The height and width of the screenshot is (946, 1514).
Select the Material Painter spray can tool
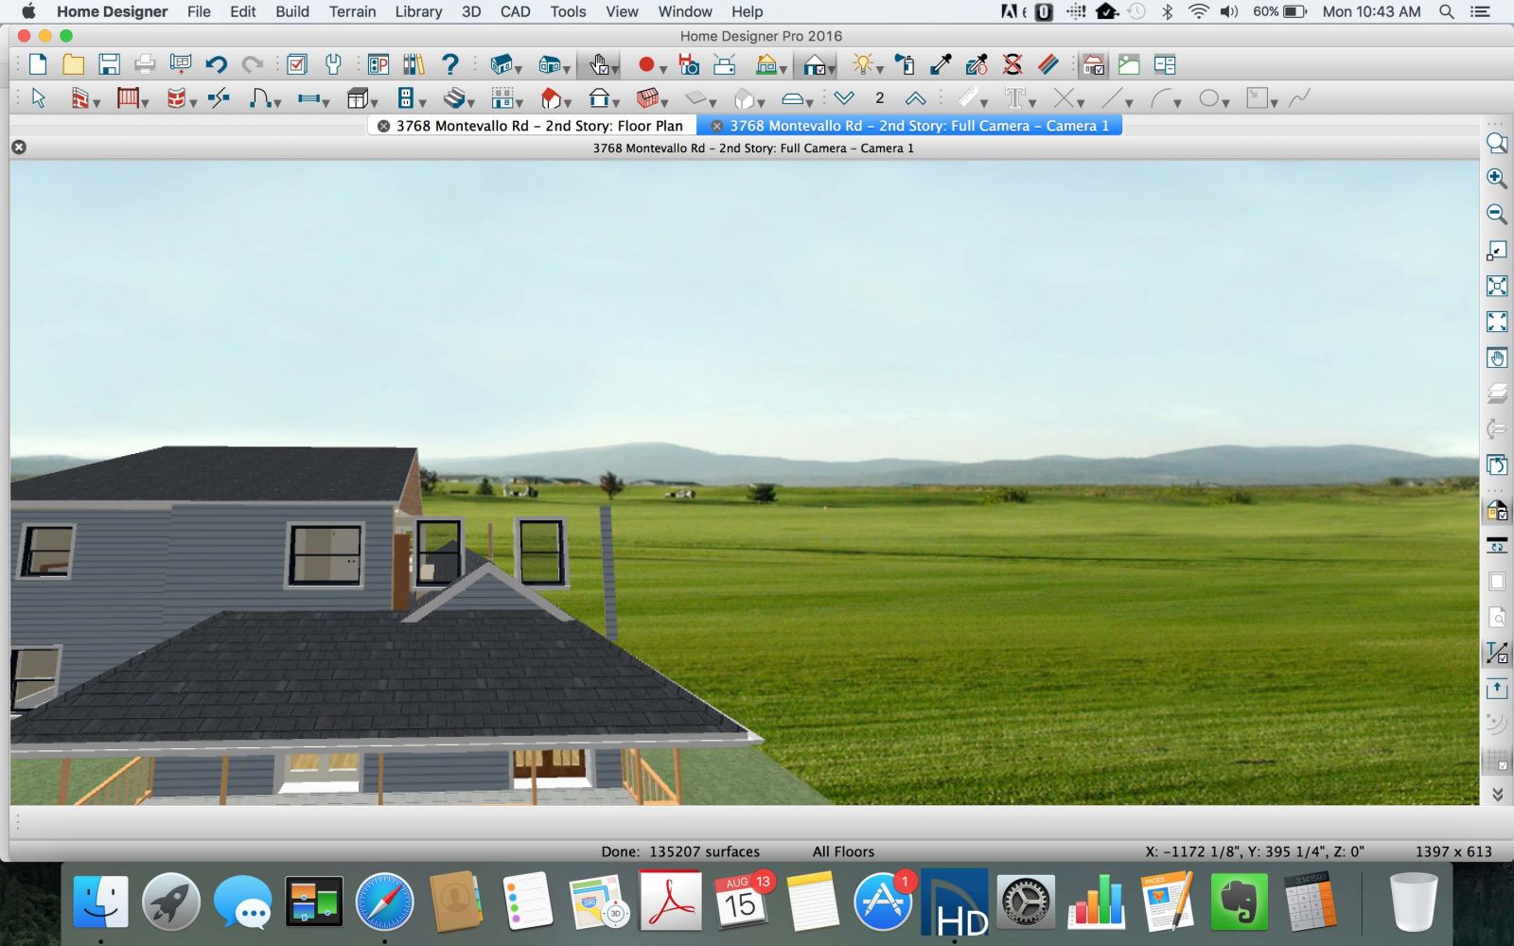[x=905, y=64]
